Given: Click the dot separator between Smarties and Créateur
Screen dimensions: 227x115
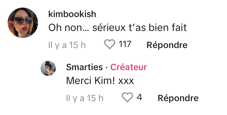Looking at the screenshot, I should coord(107,68).
